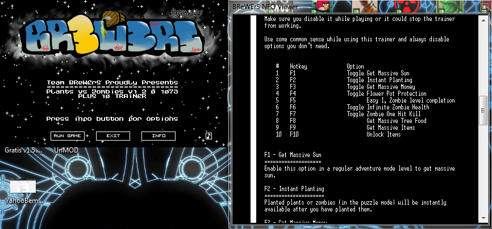Viewport: 492px width, 229px height.
Task: Click 'Easy I, Zombie level completion' line
Action: click(x=411, y=100)
